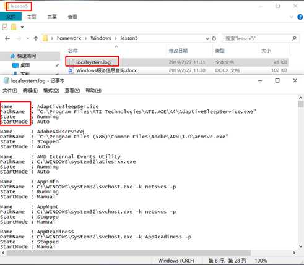This screenshot has height=265, width=304.
Task: Click the AdobeARMservice name text
Action: pos(60,132)
